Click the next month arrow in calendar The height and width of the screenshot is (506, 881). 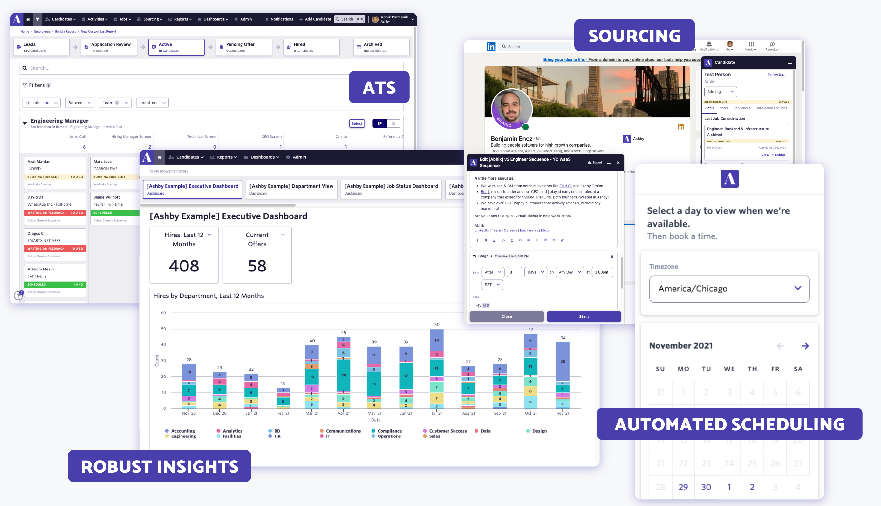coord(805,346)
